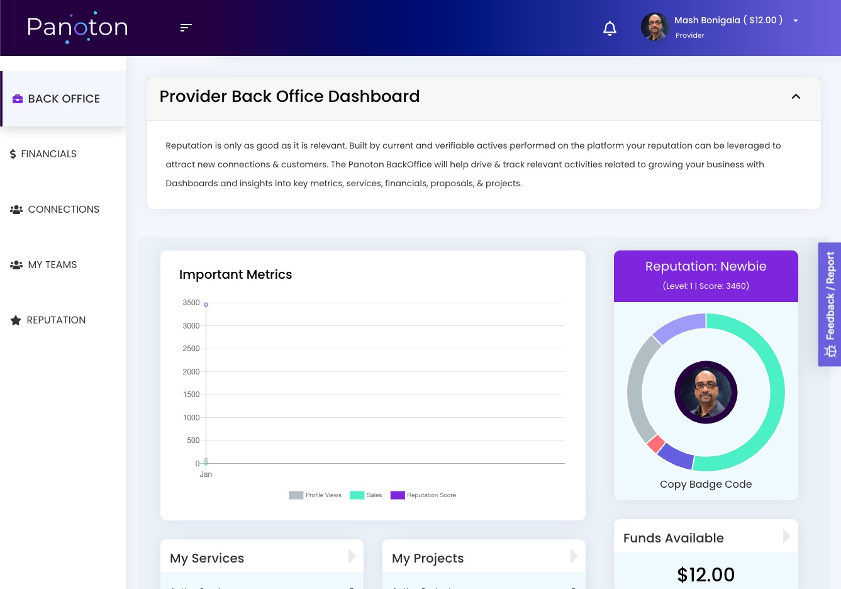Click the My Services heading
The height and width of the screenshot is (589, 841).
tap(207, 558)
